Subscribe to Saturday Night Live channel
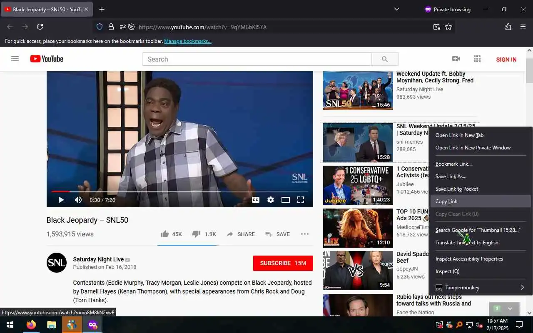Image resolution: width=533 pixels, height=333 pixels. click(283, 263)
